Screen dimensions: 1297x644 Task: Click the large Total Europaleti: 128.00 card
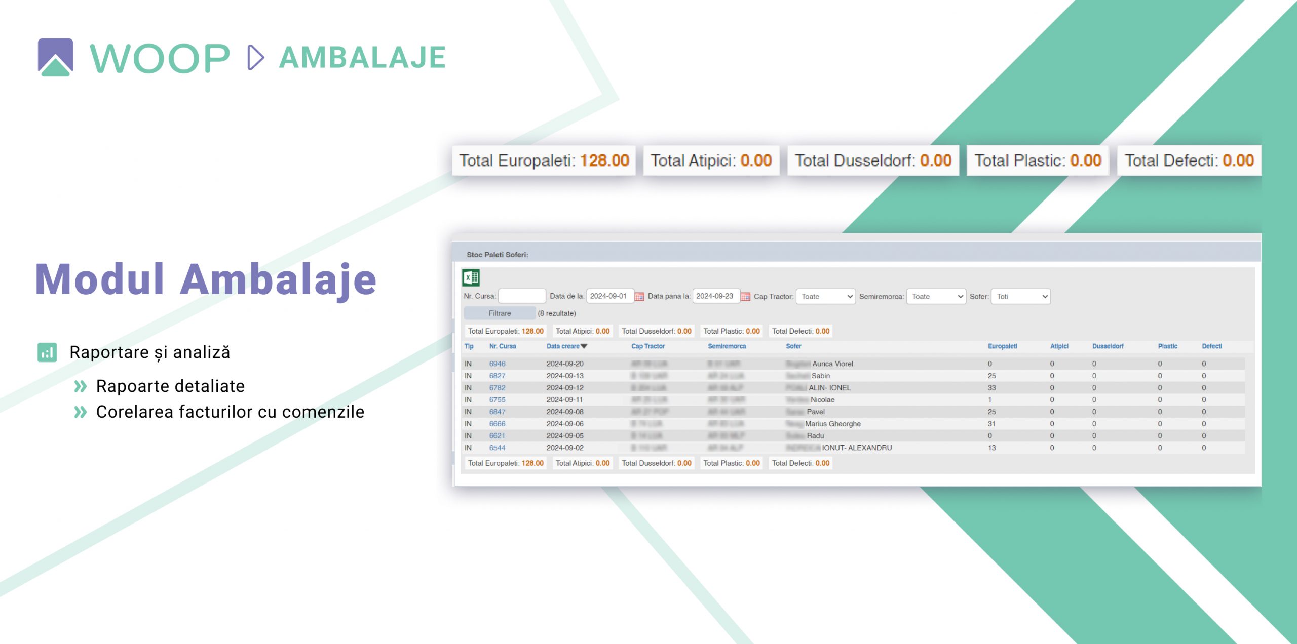pos(544,160)
